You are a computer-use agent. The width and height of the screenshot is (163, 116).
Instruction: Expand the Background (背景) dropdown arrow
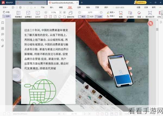(x=143, y=17)
